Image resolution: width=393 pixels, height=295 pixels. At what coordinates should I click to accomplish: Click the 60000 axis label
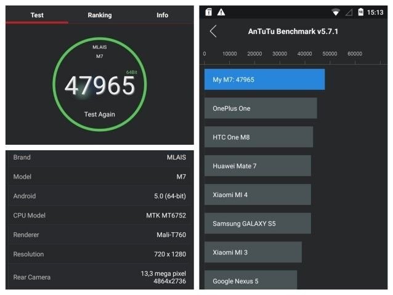pyautogui.click(x=355, y=54)
